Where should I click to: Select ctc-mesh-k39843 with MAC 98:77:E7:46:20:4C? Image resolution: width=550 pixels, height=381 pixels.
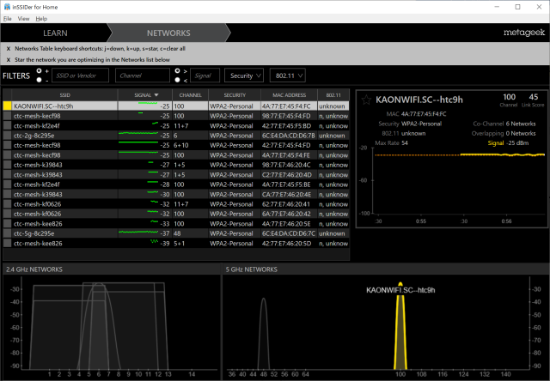pyautogui.click(x=176, y=165)
